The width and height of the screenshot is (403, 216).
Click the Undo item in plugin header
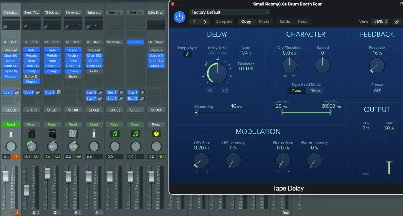click(x=285, y=22)
